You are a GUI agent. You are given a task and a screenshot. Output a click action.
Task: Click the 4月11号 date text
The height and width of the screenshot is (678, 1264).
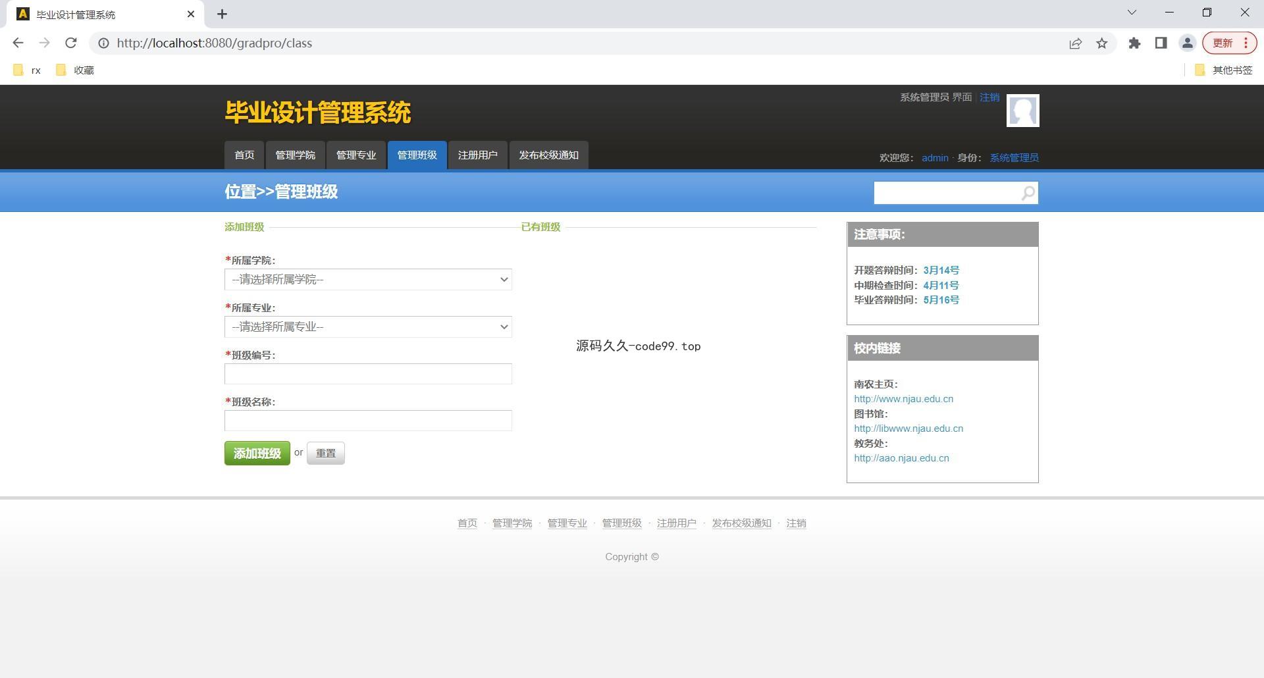[941, 286]
